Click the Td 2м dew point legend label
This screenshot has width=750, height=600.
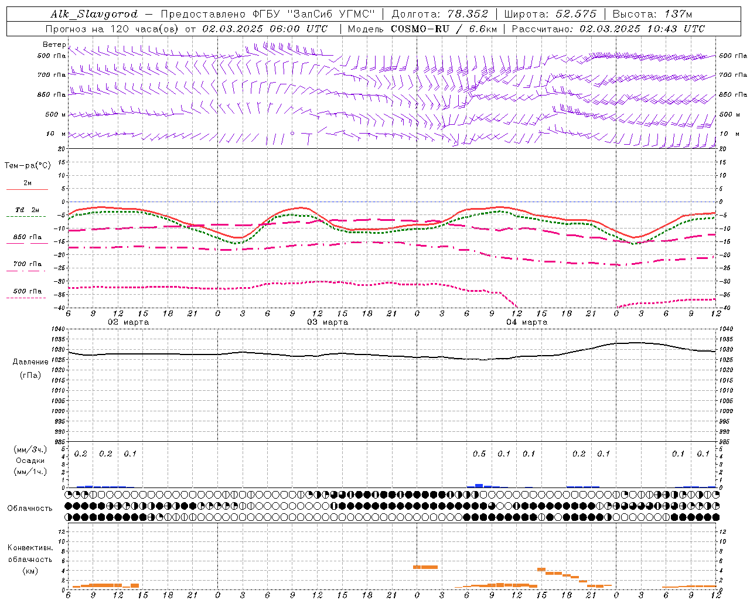click(27, 210)
